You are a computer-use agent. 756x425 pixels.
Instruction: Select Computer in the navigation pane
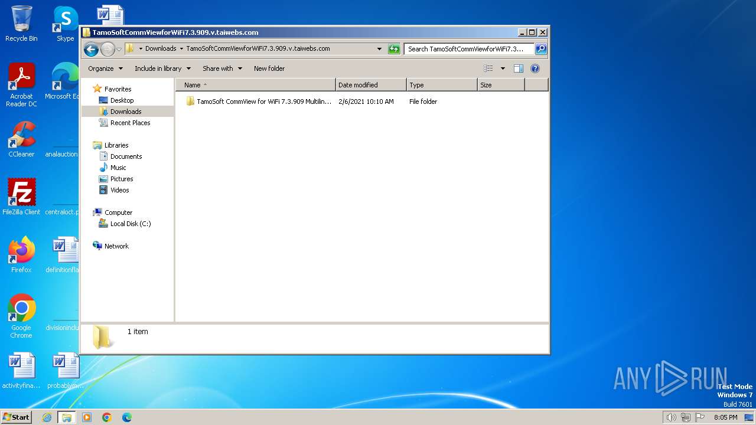click(x=118, y=212)
